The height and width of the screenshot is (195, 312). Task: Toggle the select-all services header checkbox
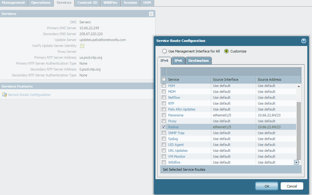pyautogui.click(x=164, y=79)
